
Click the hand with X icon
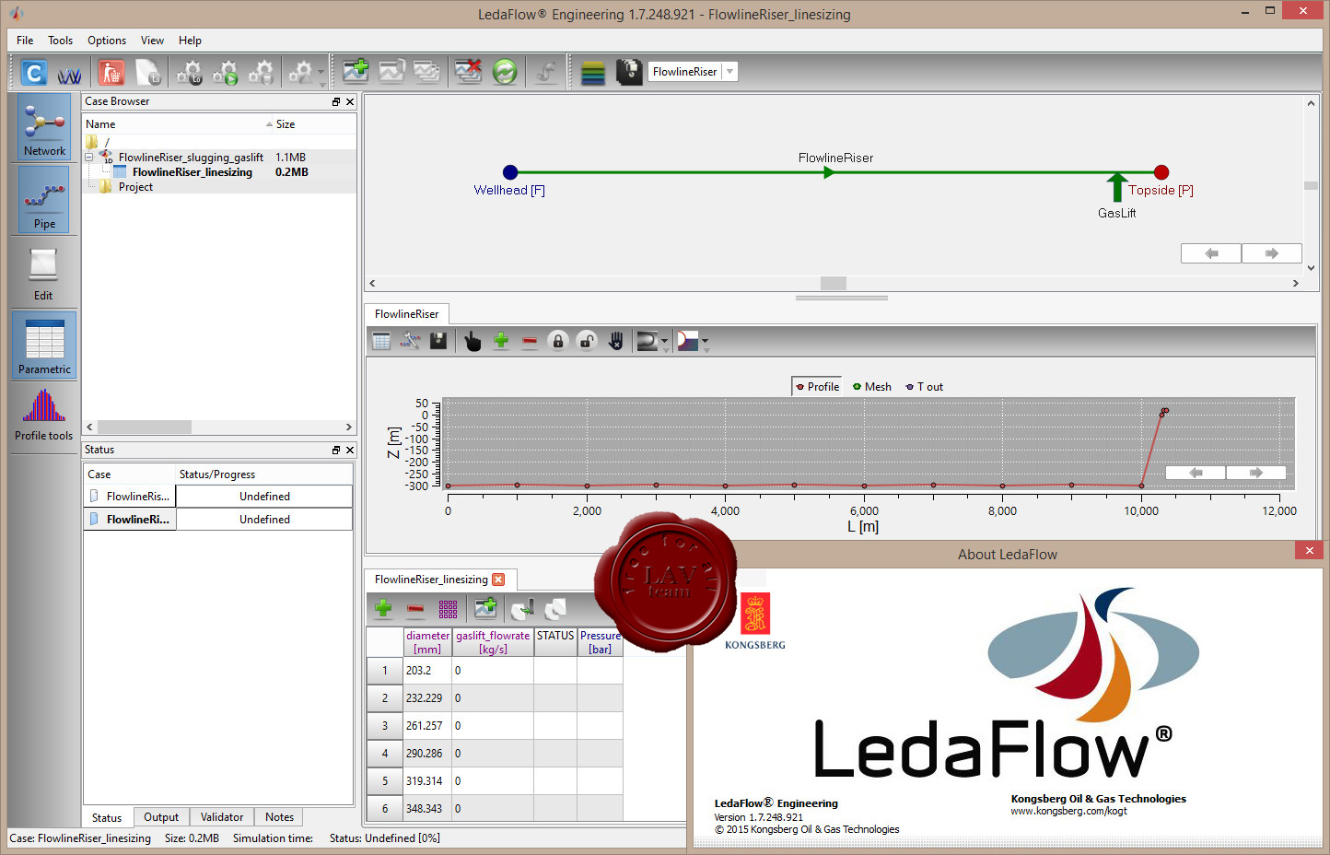tap(615, 341)
